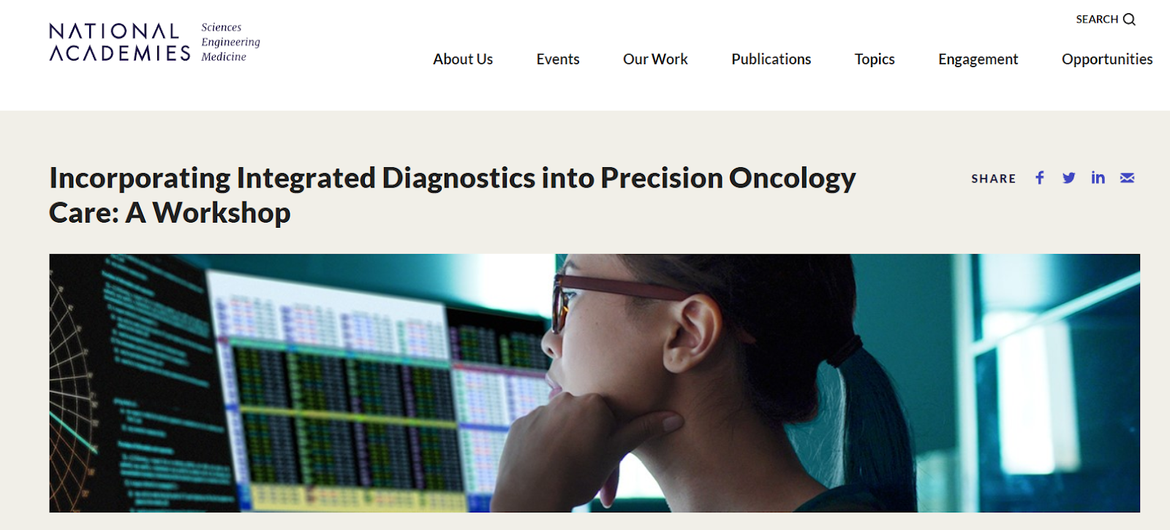
Task: Click the SEARCH text label
Action: (1097, 20)
